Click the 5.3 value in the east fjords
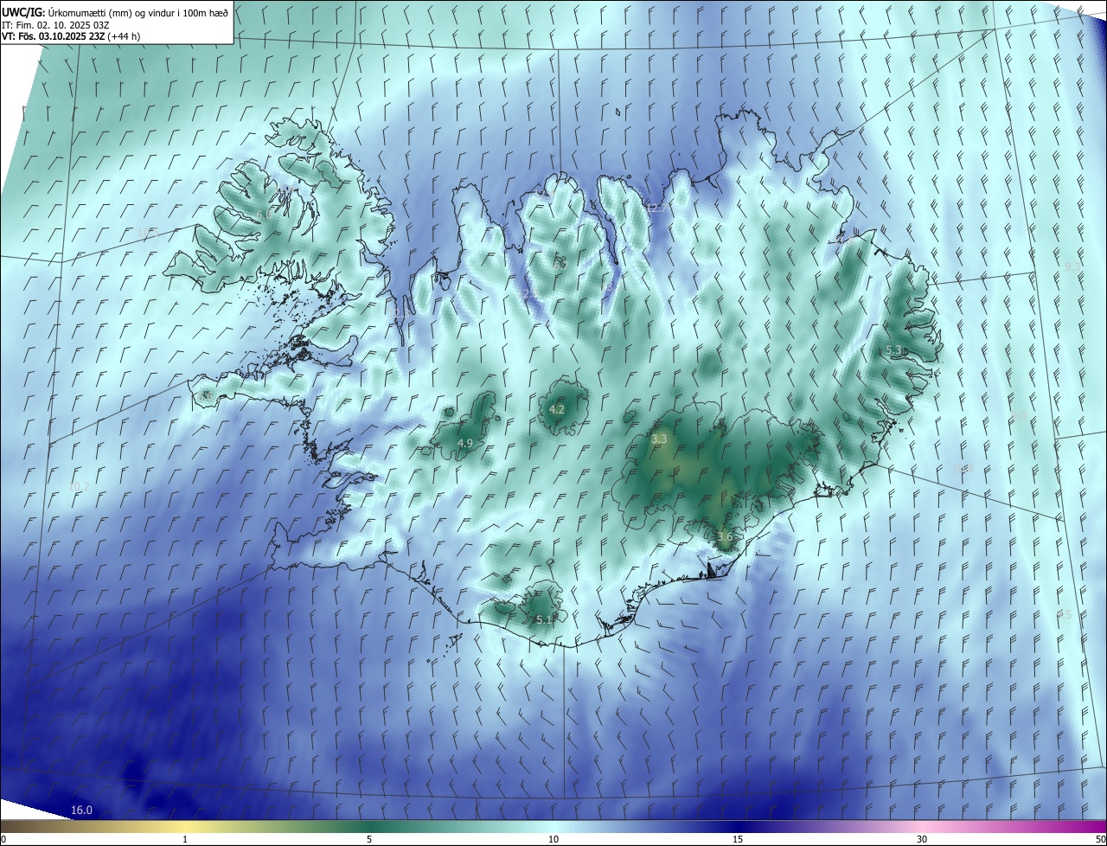 click(x=894, y=350)
